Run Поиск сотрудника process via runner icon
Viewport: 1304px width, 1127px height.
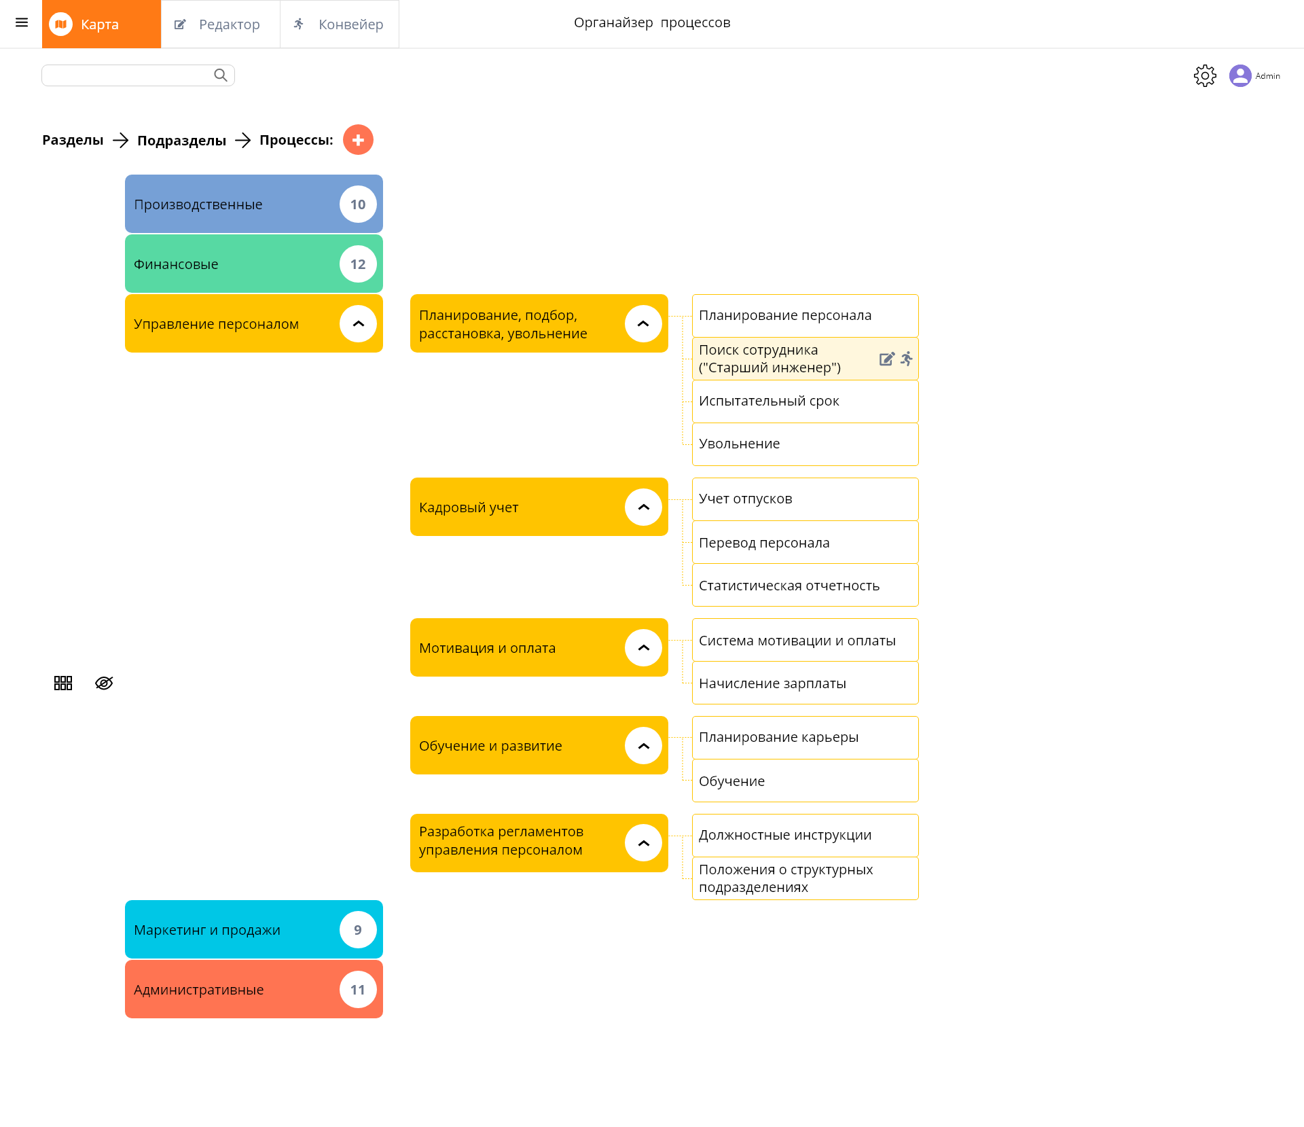(x=907, y=359)
